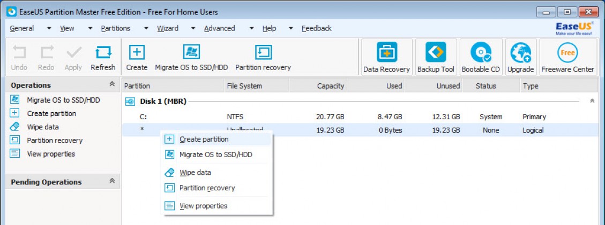Expand dropdown arrow next to General
Viewport: 605px width, 225px height.
[x=49, y=28]
